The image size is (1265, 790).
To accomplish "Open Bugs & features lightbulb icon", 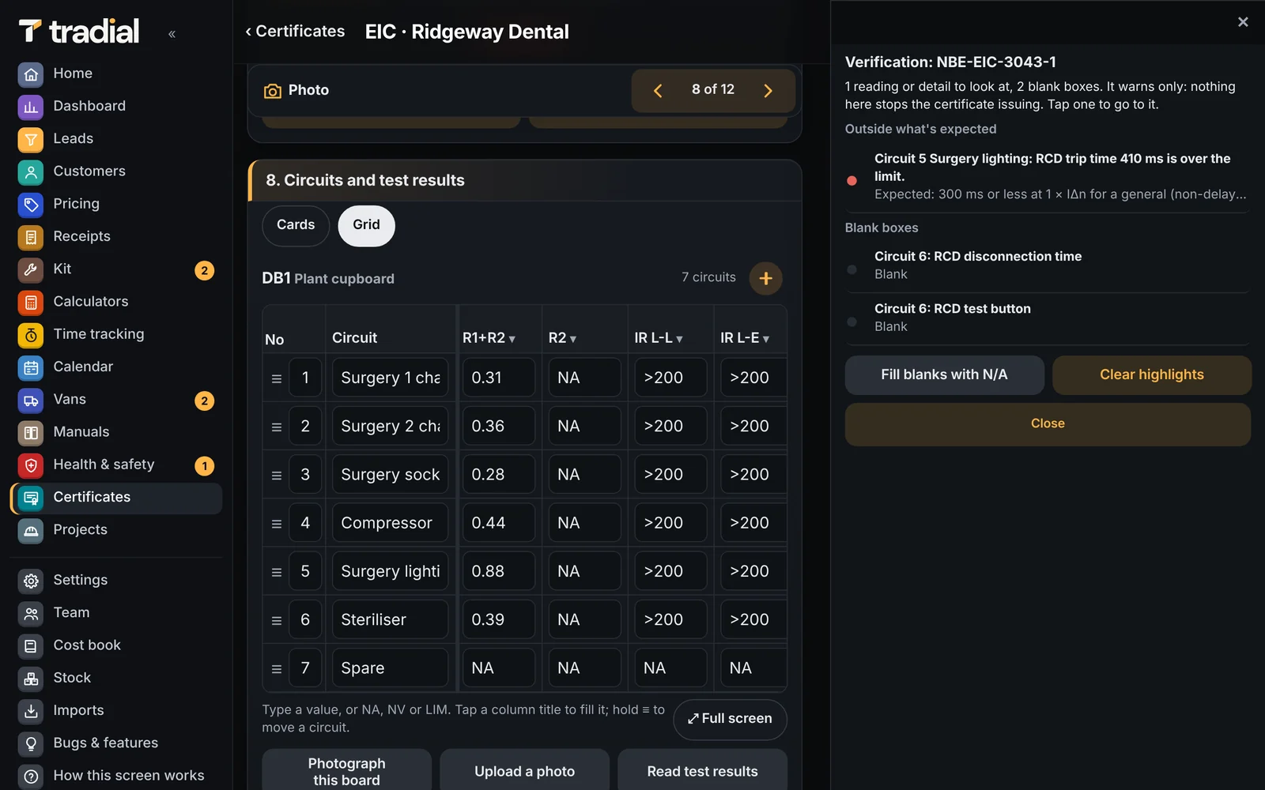I will (x=31, y=743).
